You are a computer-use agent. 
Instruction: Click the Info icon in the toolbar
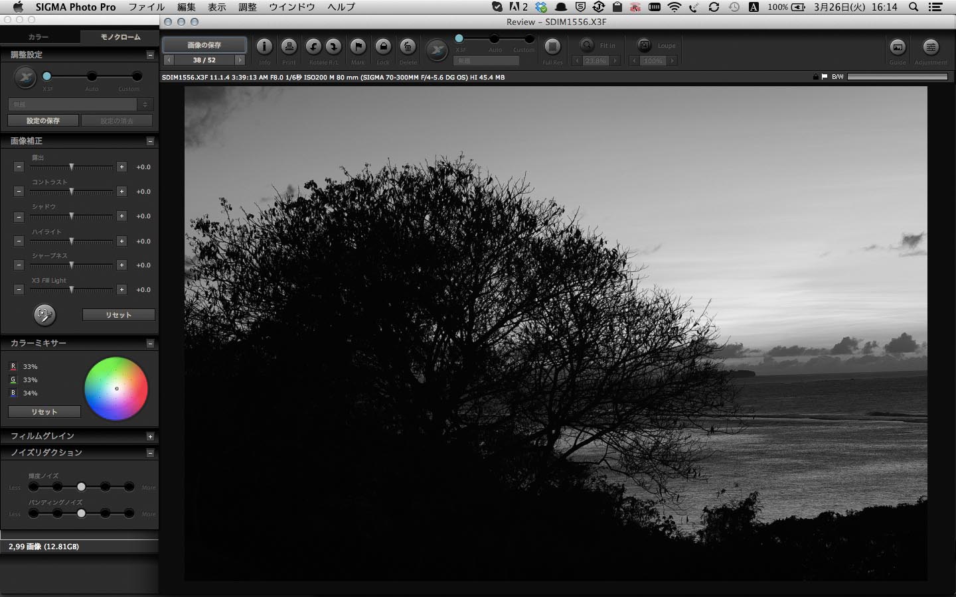click(x=264, y=47)
